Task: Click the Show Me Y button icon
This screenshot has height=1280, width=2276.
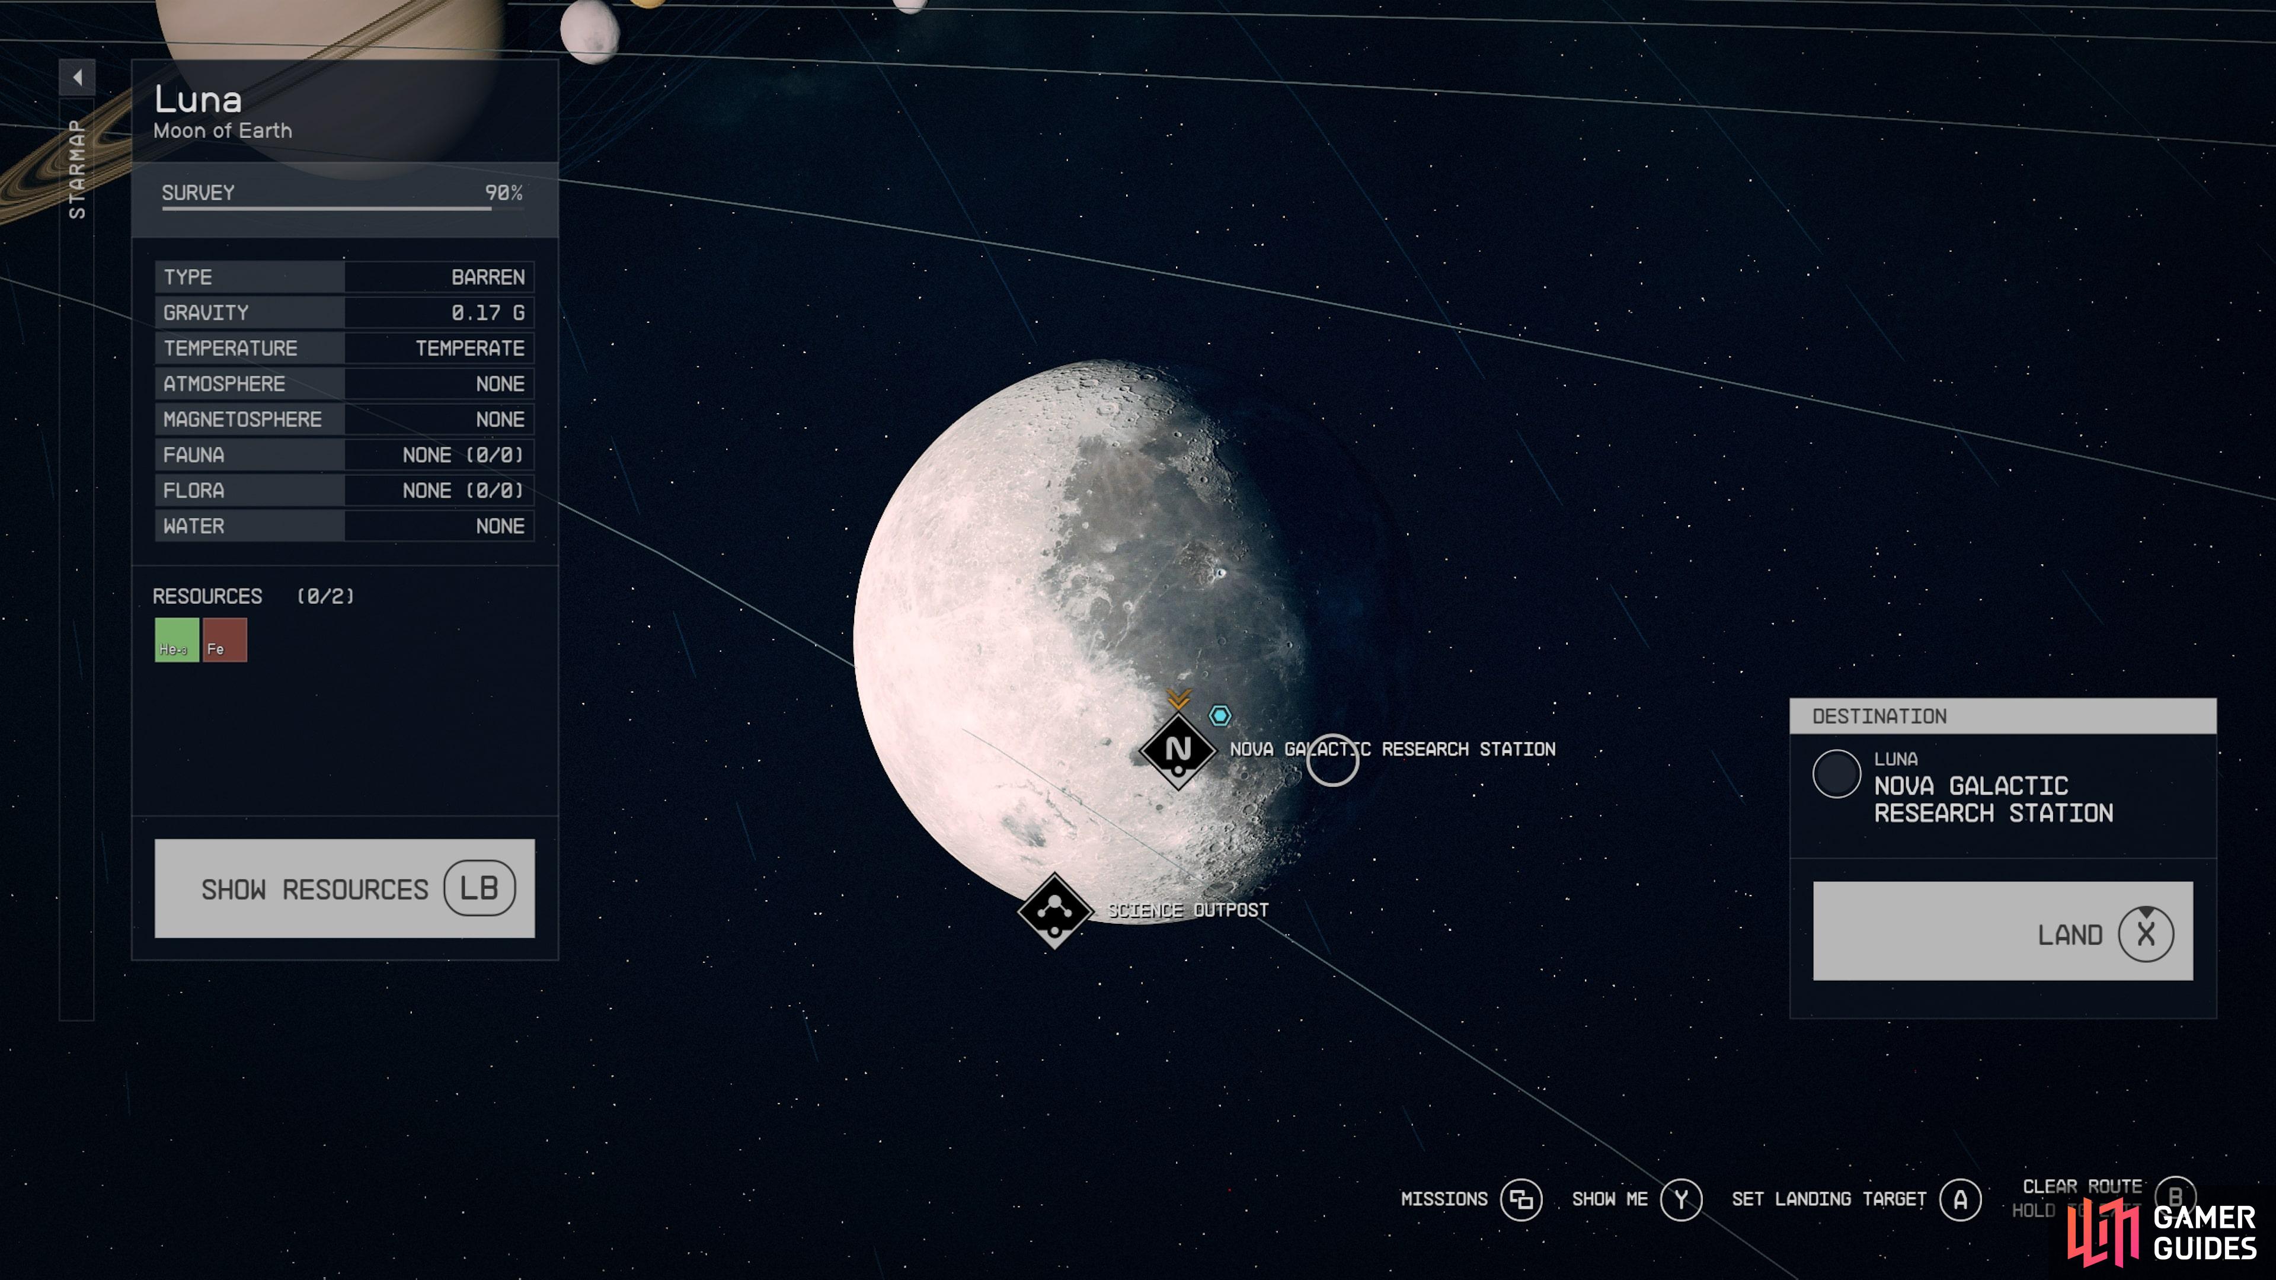Action: coord(1680,1199)
